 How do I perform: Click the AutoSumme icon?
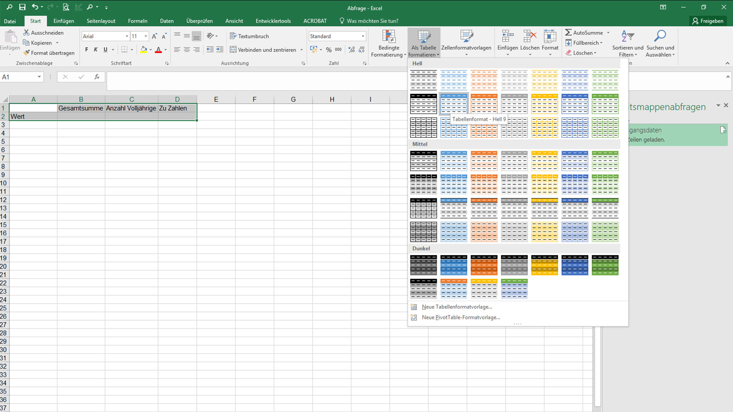pos(569,32)
